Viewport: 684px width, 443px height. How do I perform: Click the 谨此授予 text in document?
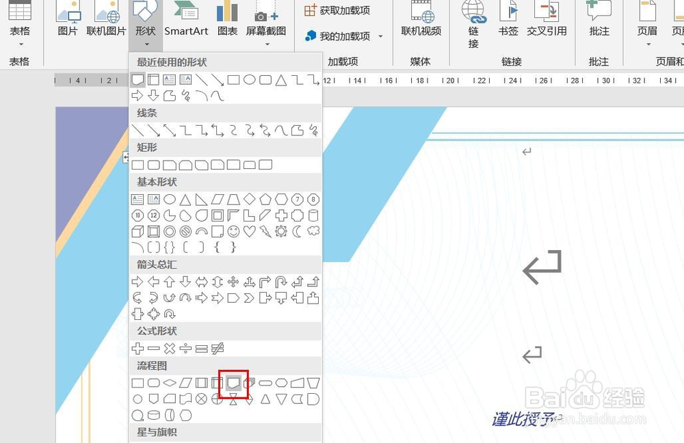[x=523, y=420]
